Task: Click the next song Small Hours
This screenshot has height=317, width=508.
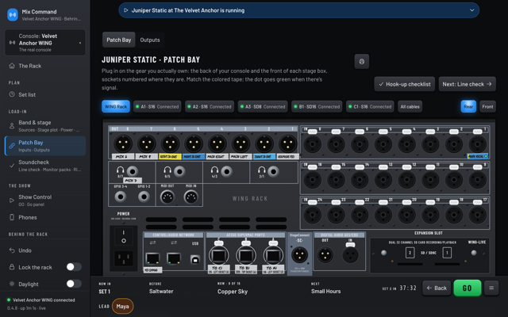Action: pos(325,291)
